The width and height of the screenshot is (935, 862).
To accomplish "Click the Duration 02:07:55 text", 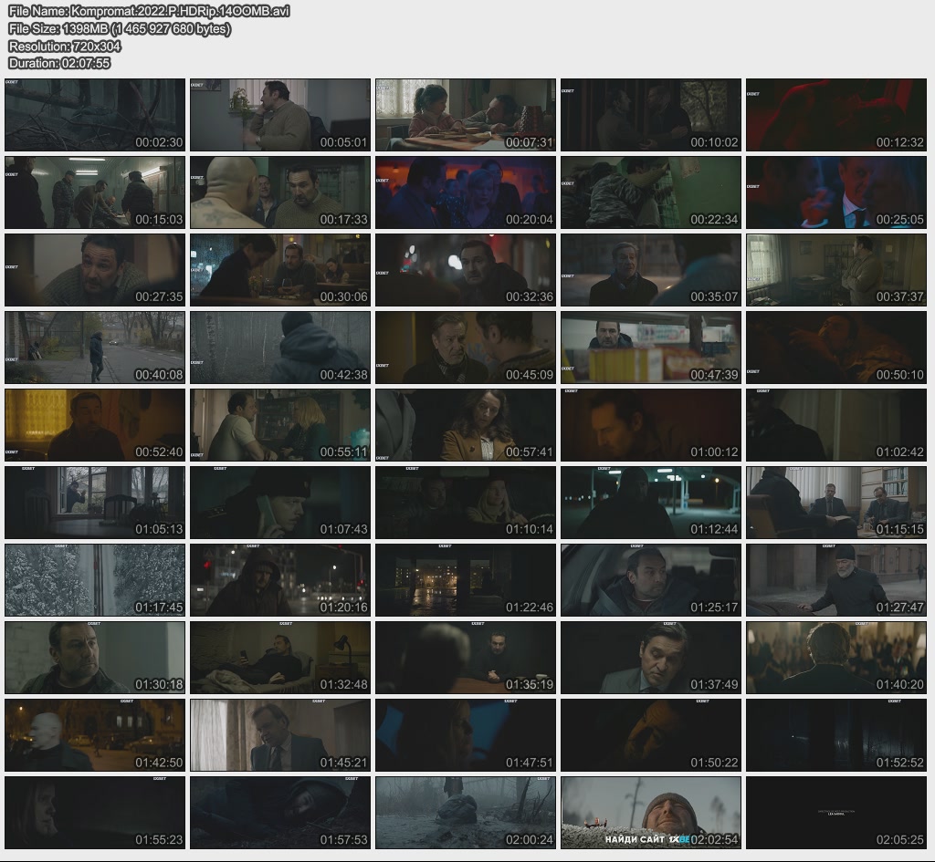I will (59, 63).
